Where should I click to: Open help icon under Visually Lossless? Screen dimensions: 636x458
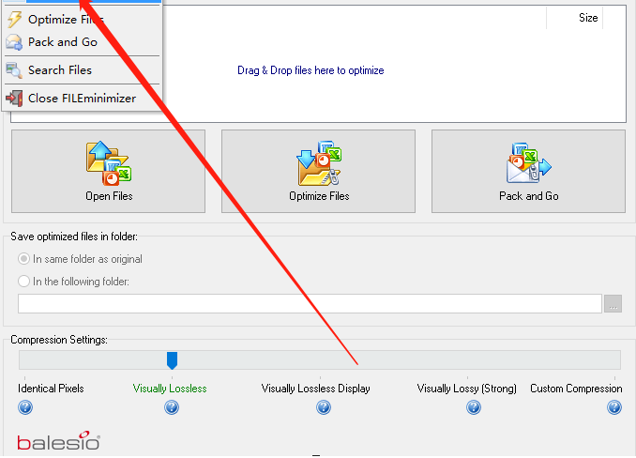(172, 407)
